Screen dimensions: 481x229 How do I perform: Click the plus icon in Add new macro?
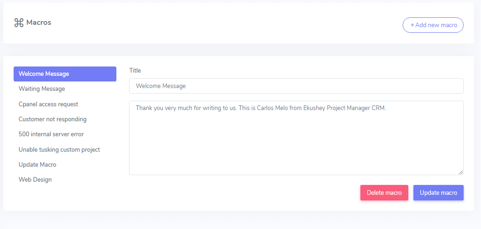[412, 25]
